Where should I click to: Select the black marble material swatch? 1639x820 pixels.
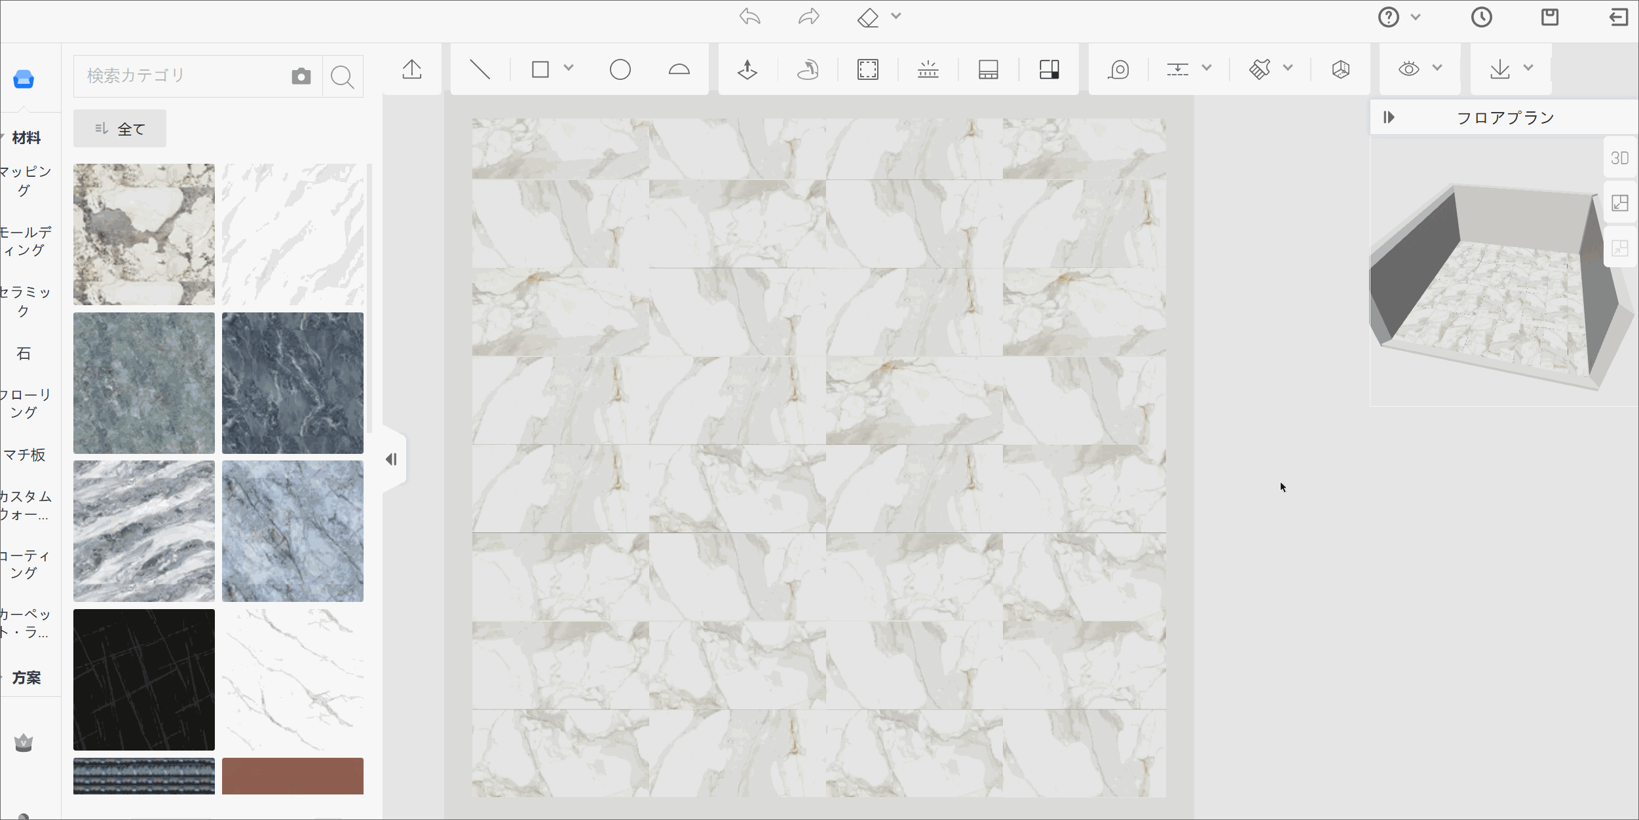(x=144, y=680)
